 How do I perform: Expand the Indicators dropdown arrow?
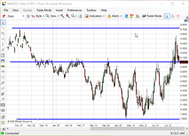(104, 16)
